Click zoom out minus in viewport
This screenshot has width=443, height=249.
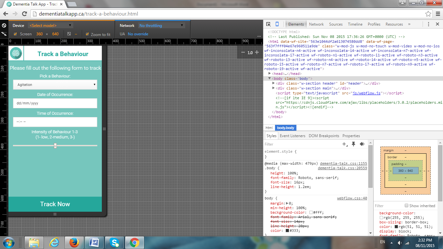(x=243, y=52)
